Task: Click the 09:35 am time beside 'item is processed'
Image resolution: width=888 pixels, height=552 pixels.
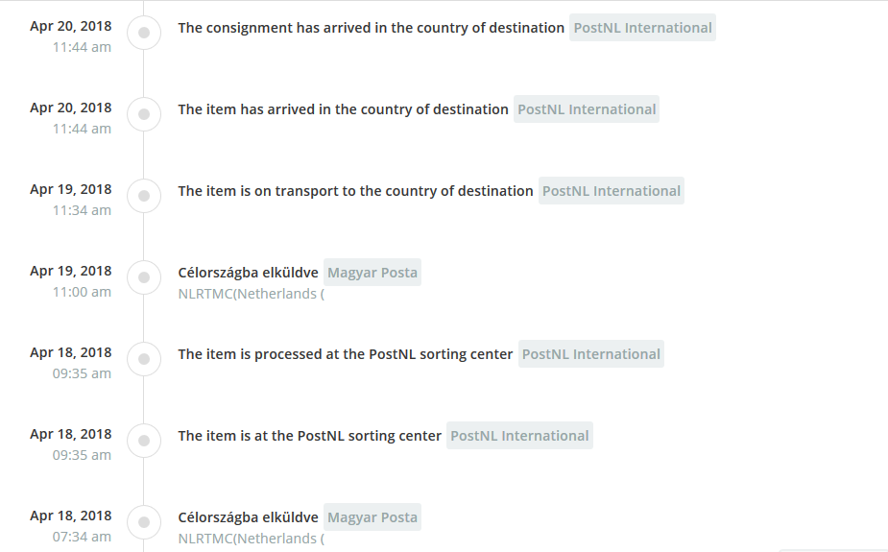Action: click(x=82, y=373)
